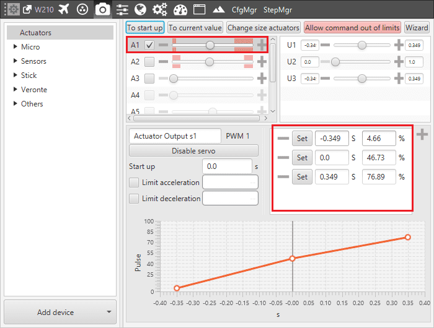This screenshot has width=434, height=328.
Task: Click the U1 maximum 0.349 field
Action: coord(414,45)
